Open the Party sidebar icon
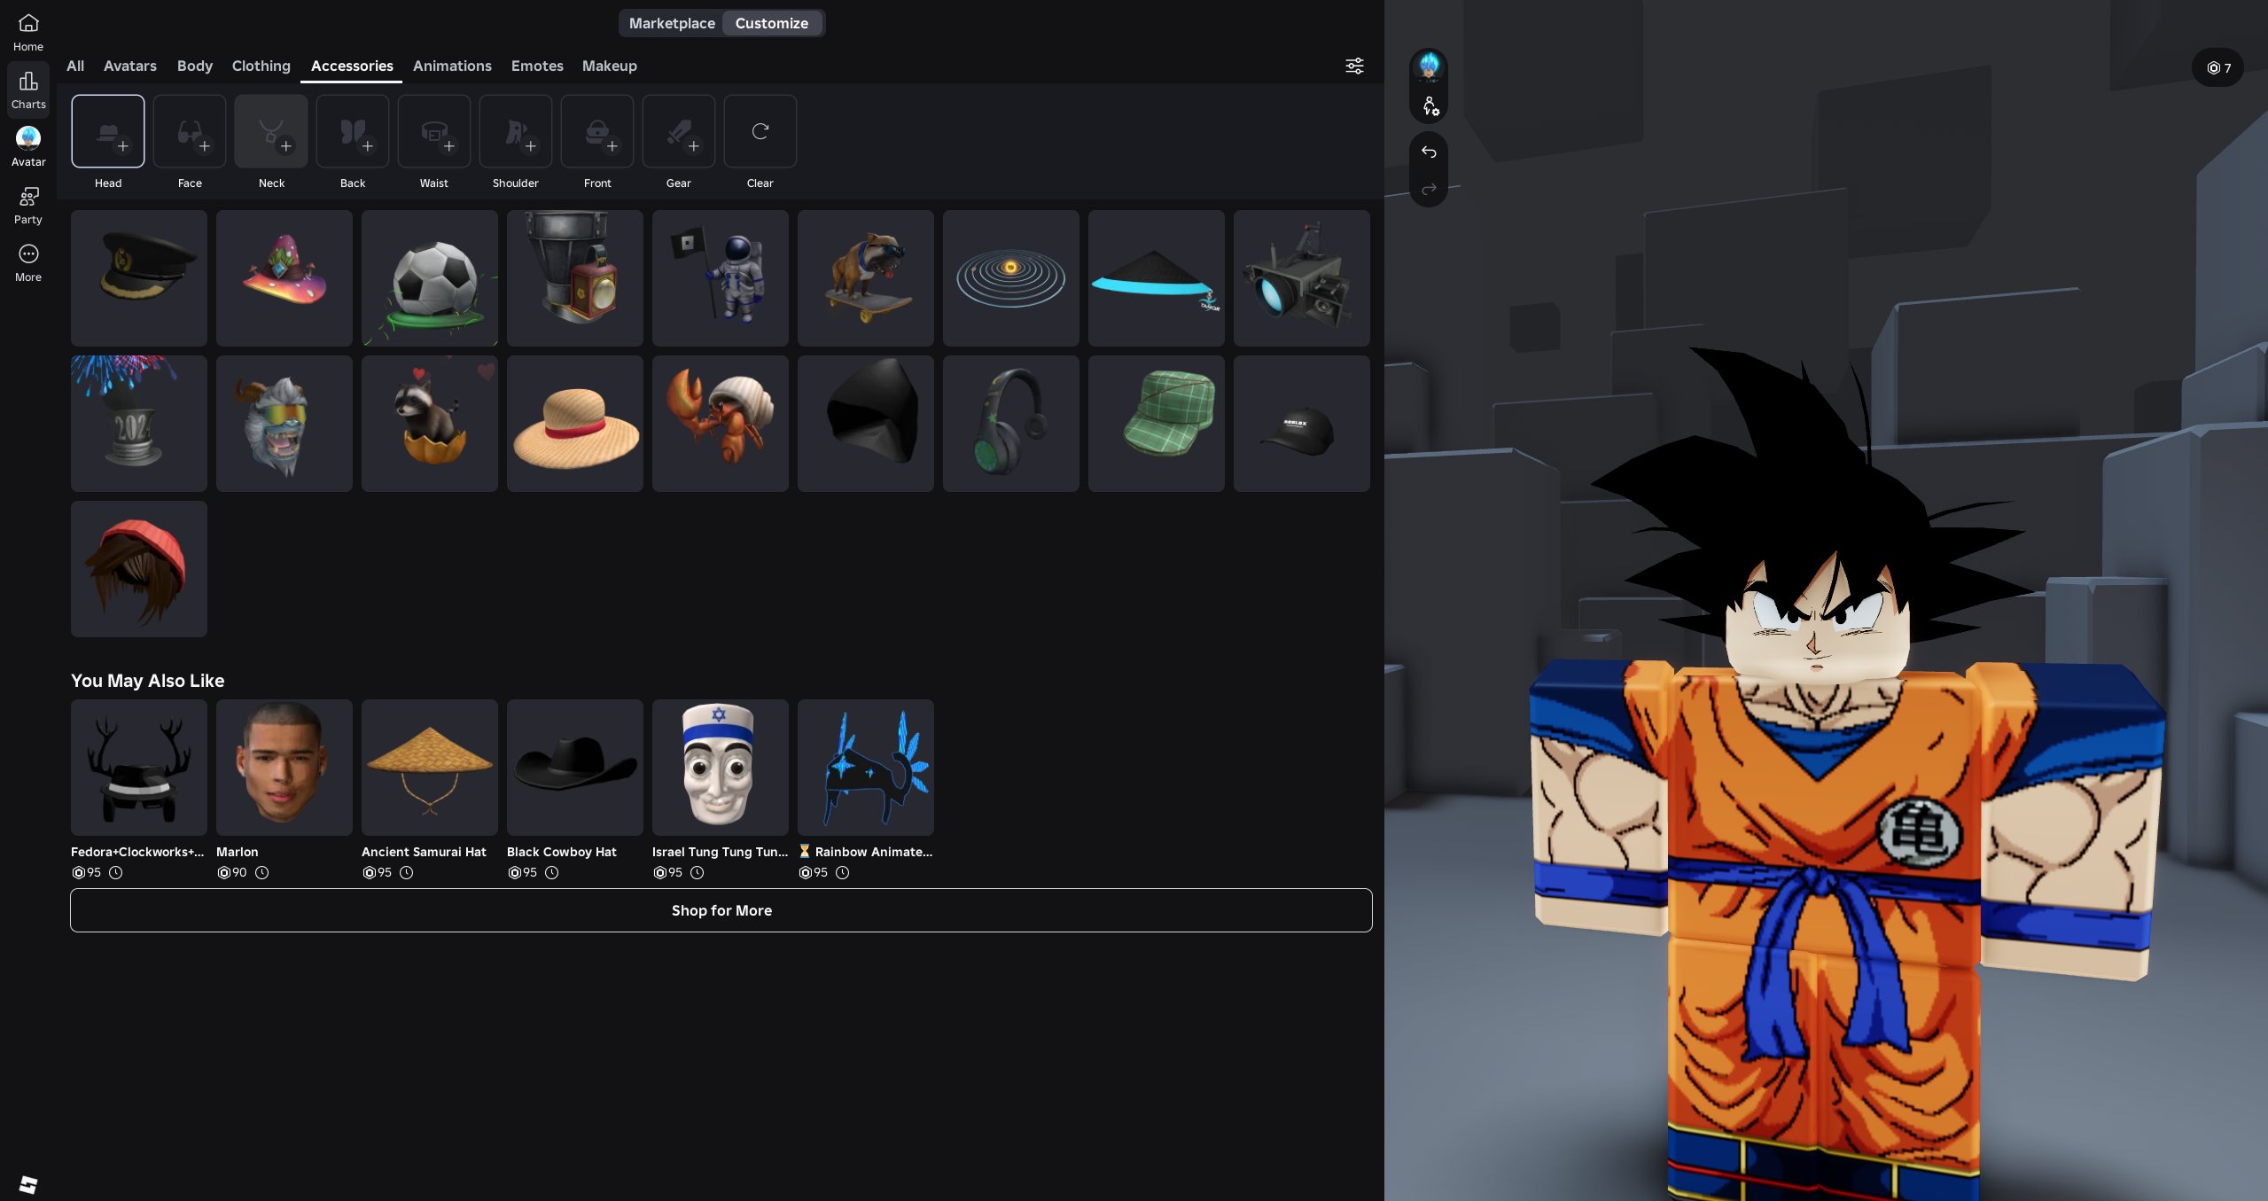The width and height of the screenshot is (2268, 1201). [28, 205]
